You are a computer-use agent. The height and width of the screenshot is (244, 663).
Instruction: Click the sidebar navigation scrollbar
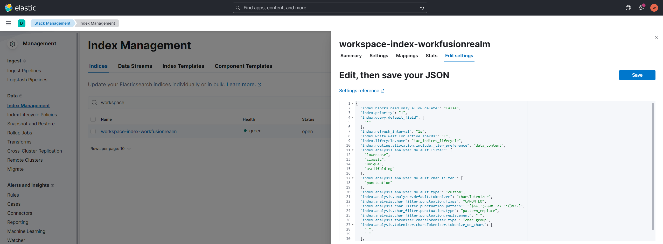coord(77,138)
